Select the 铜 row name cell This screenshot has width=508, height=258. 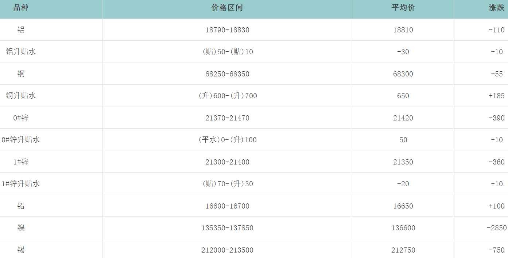click(x=21, y=74)
